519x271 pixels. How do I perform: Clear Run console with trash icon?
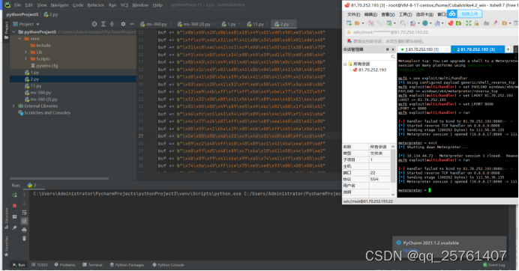pos(24,238)
